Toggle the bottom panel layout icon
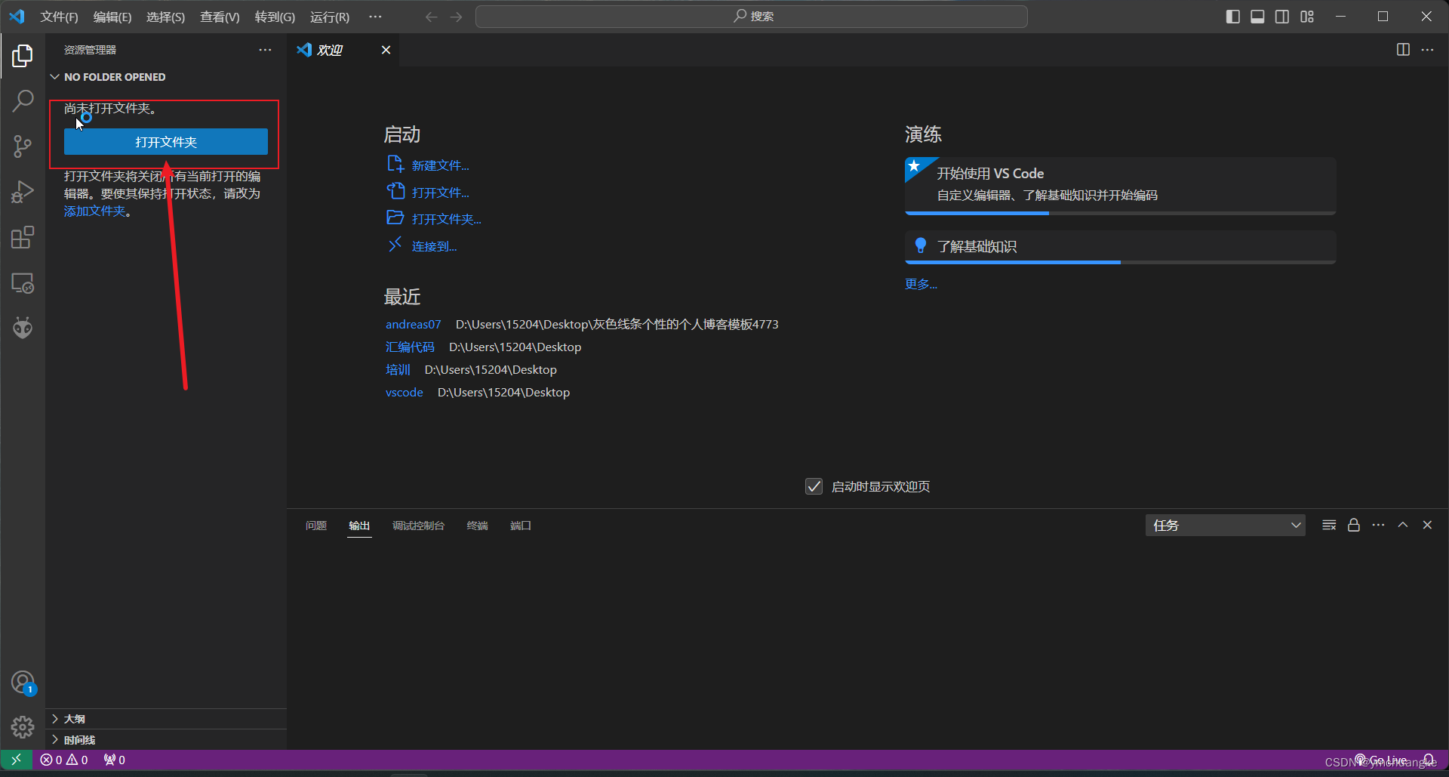 [1257, 17]
